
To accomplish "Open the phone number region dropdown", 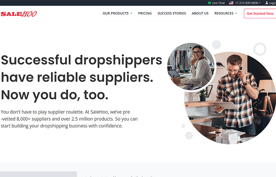I will point(260,3).
